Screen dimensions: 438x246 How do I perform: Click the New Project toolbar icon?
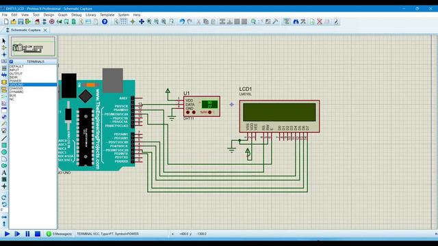pyautogui.click(x=6, y=21)
